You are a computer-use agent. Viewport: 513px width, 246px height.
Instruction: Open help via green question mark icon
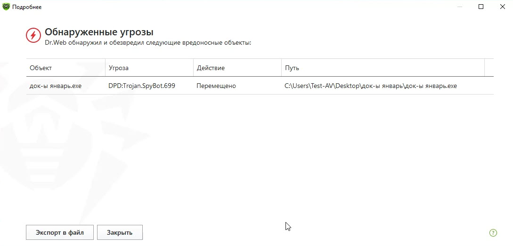tap(493, 232)
